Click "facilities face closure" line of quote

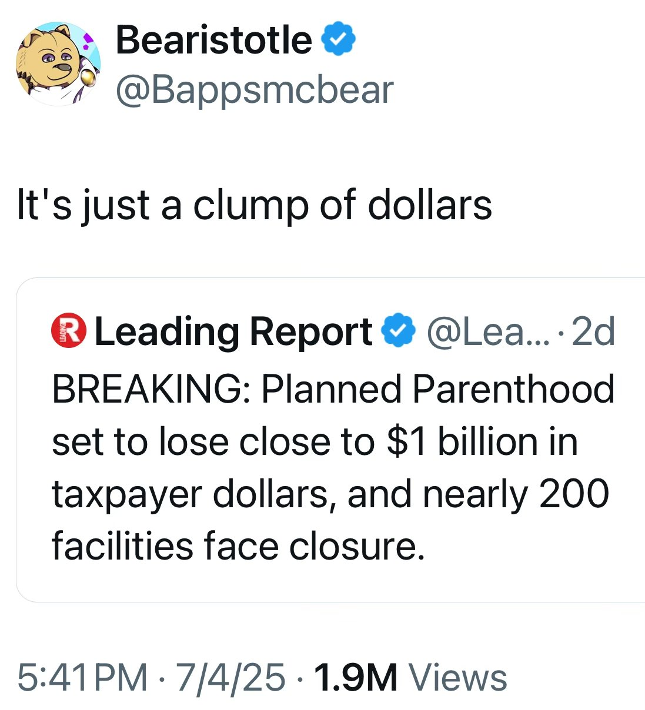pyautogui.click(x=238, y=546)
